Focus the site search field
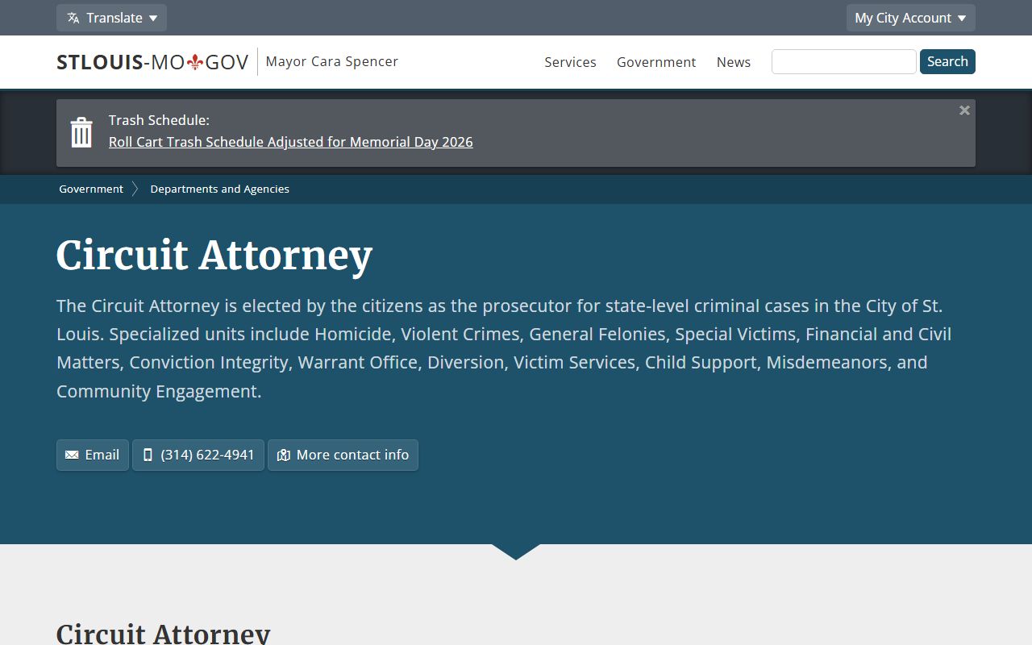Screen dimensions: 1032x645 [843, 61]
